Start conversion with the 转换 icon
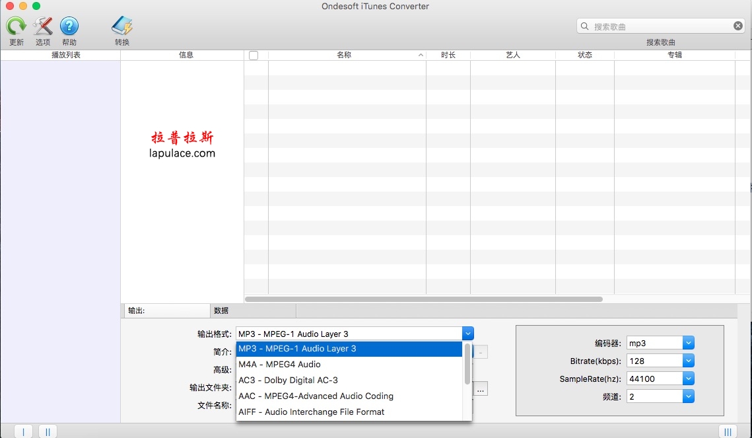The height and width of the screenshot is (438, 752). 122,26
